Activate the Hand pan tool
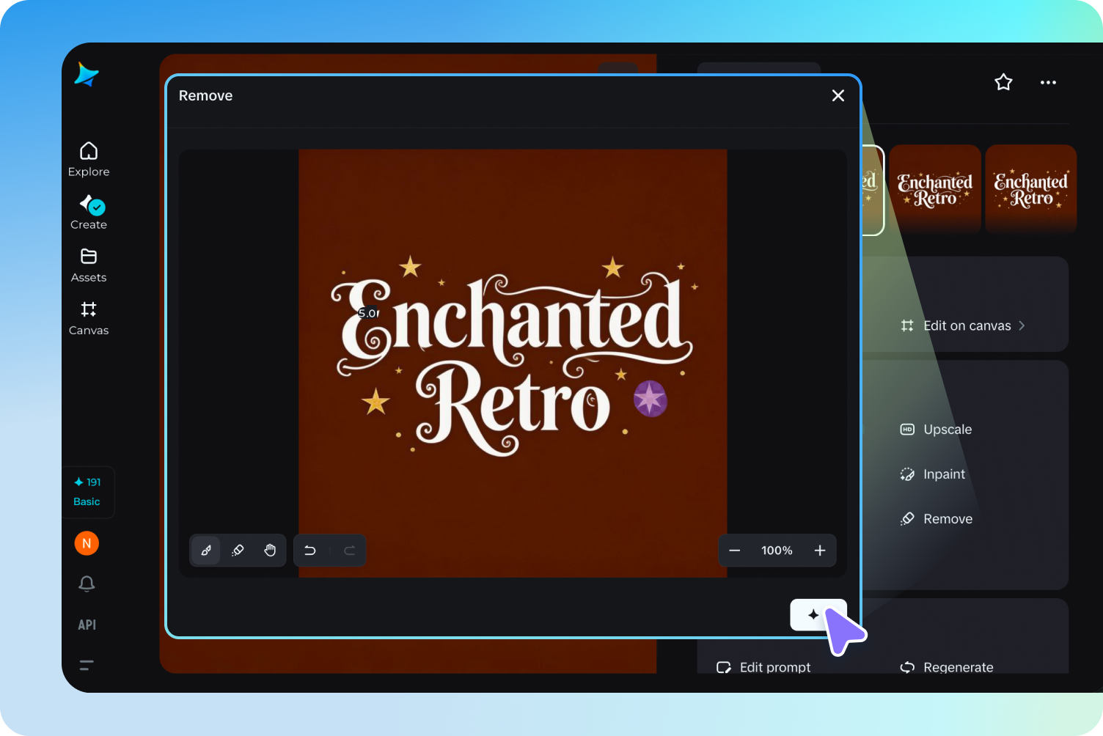Viewport: 1103px width, 736px height. pyautogui.click(x=270, y=551)
